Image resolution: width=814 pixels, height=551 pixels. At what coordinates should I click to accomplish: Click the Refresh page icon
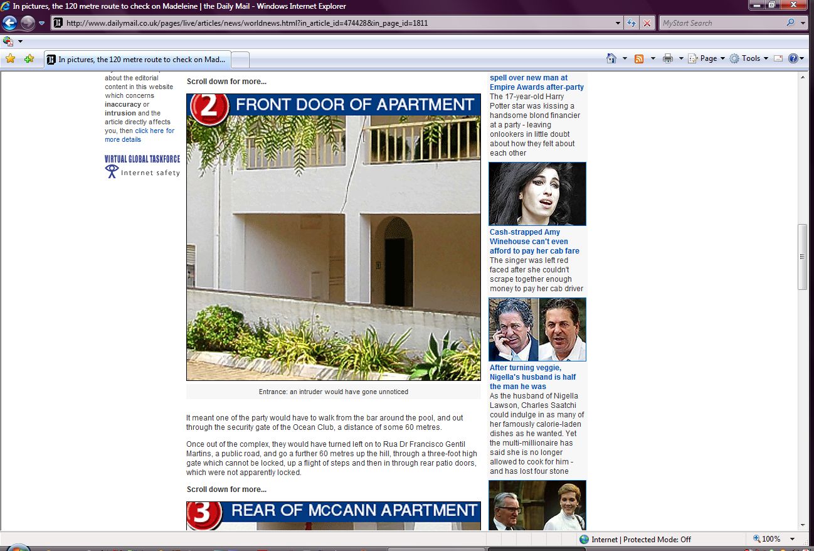632,23
